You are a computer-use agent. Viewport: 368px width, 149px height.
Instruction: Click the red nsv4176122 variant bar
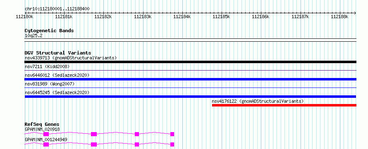pyautogui.click(x=284, y=105)
